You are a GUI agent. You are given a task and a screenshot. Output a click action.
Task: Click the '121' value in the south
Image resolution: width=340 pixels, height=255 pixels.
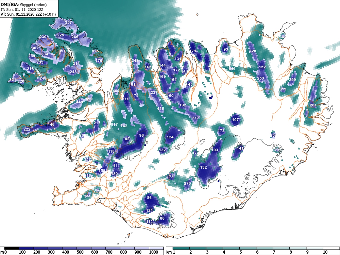click(x=149, y=210)
